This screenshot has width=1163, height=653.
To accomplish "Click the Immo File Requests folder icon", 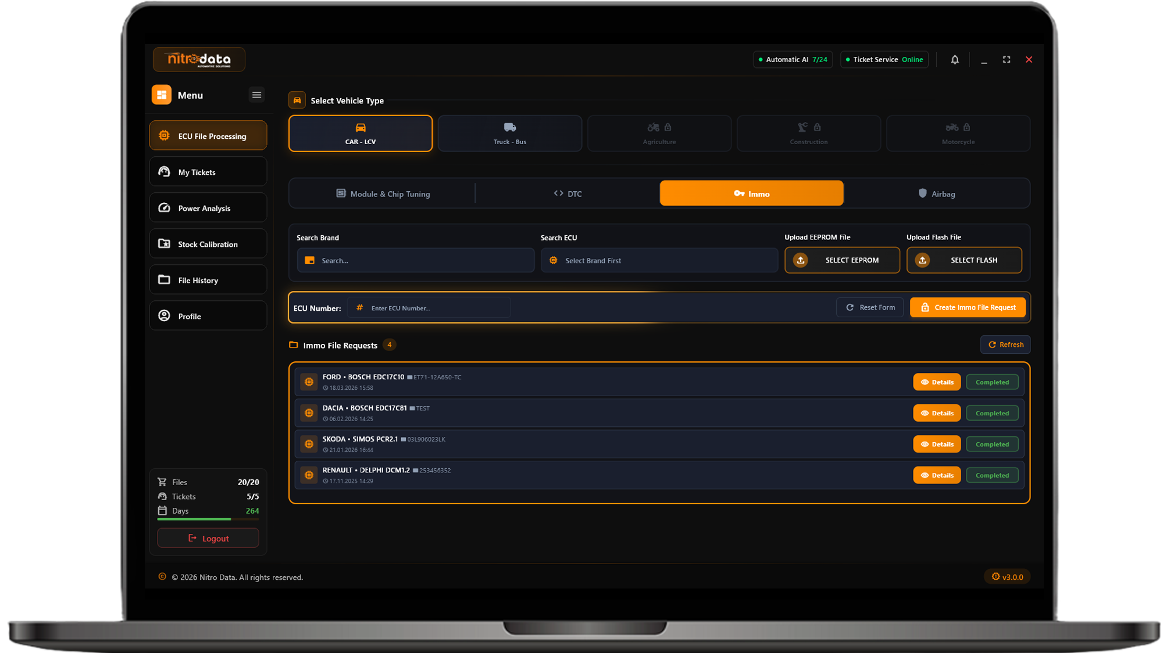I will click(x=294, y=345).
